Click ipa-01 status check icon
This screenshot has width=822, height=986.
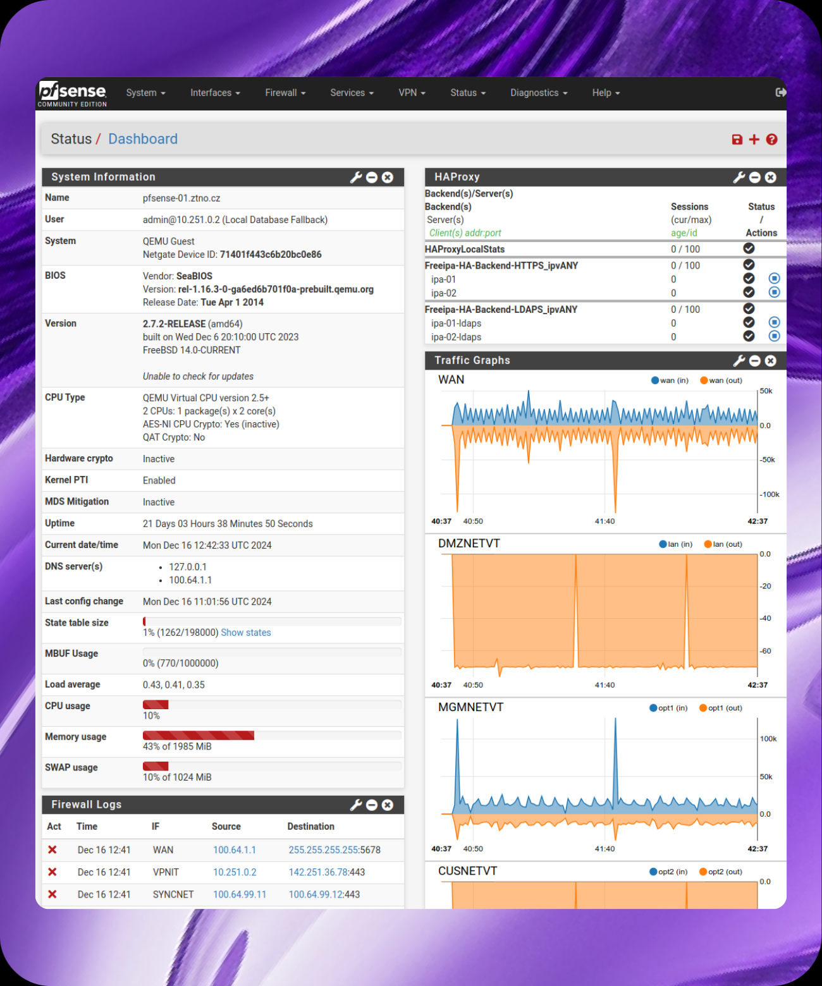click(749, 279)
